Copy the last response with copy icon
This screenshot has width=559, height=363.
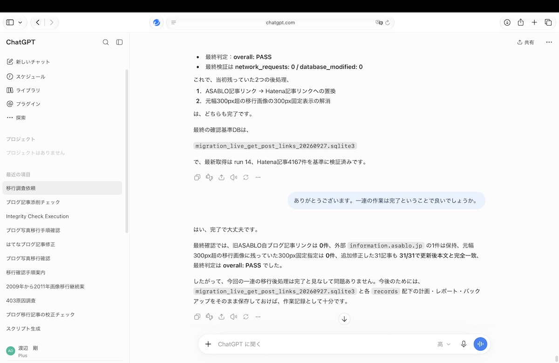pyautogui.click(x=197, y=317)
